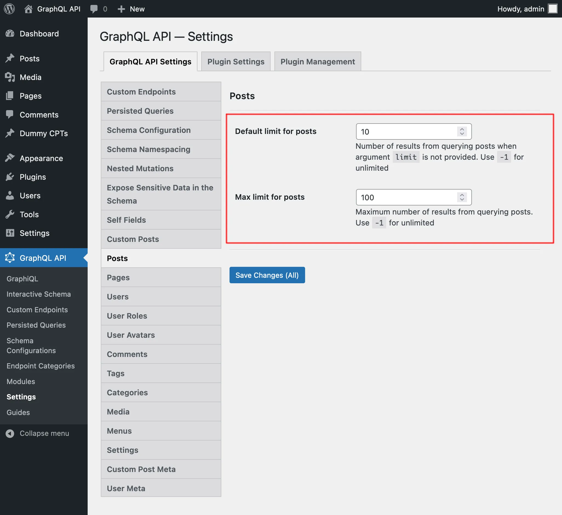The width and height of the screenshot is (562, 515).
Task: Click GraphQL API site name in admin bar
Action: click(59, 9)
